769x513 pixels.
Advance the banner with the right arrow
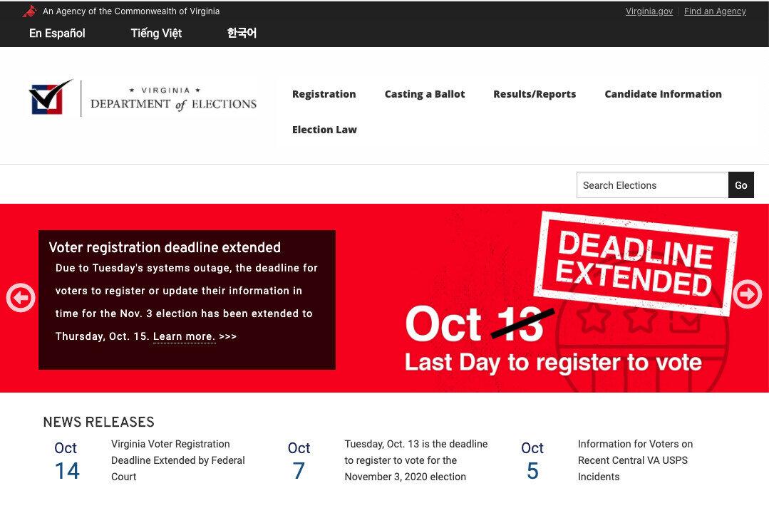(747, 294)
